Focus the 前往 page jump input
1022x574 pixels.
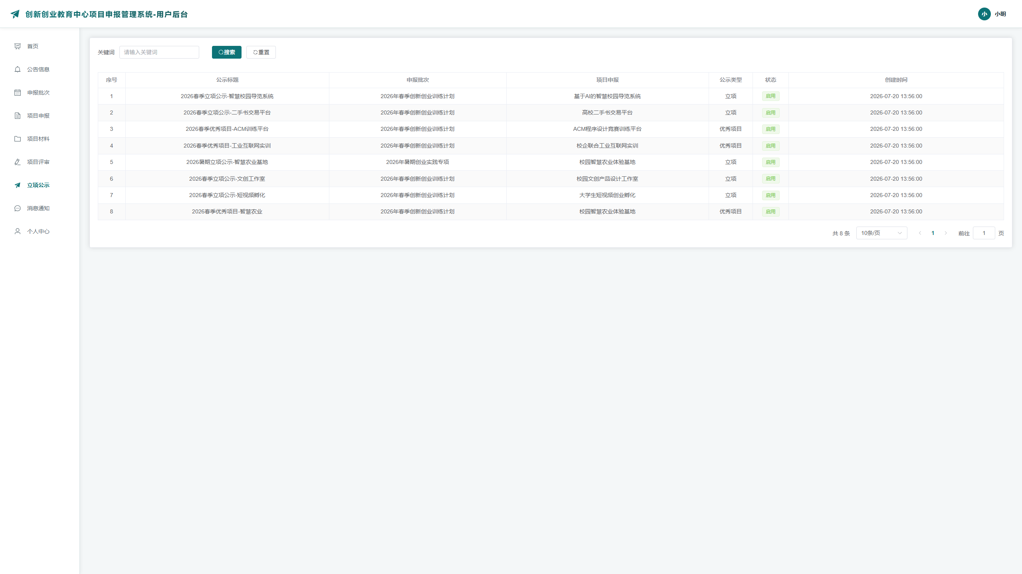(x=984, y=233)
